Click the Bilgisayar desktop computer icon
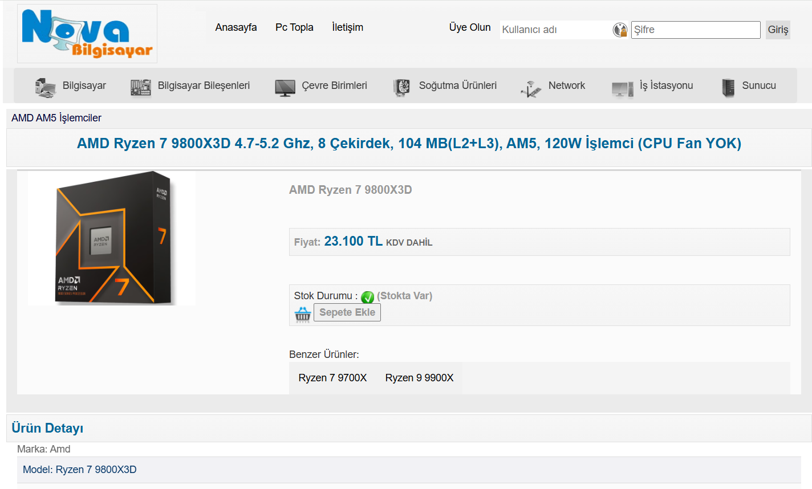This screenshot has height=489, width=812. click(46, 87)
